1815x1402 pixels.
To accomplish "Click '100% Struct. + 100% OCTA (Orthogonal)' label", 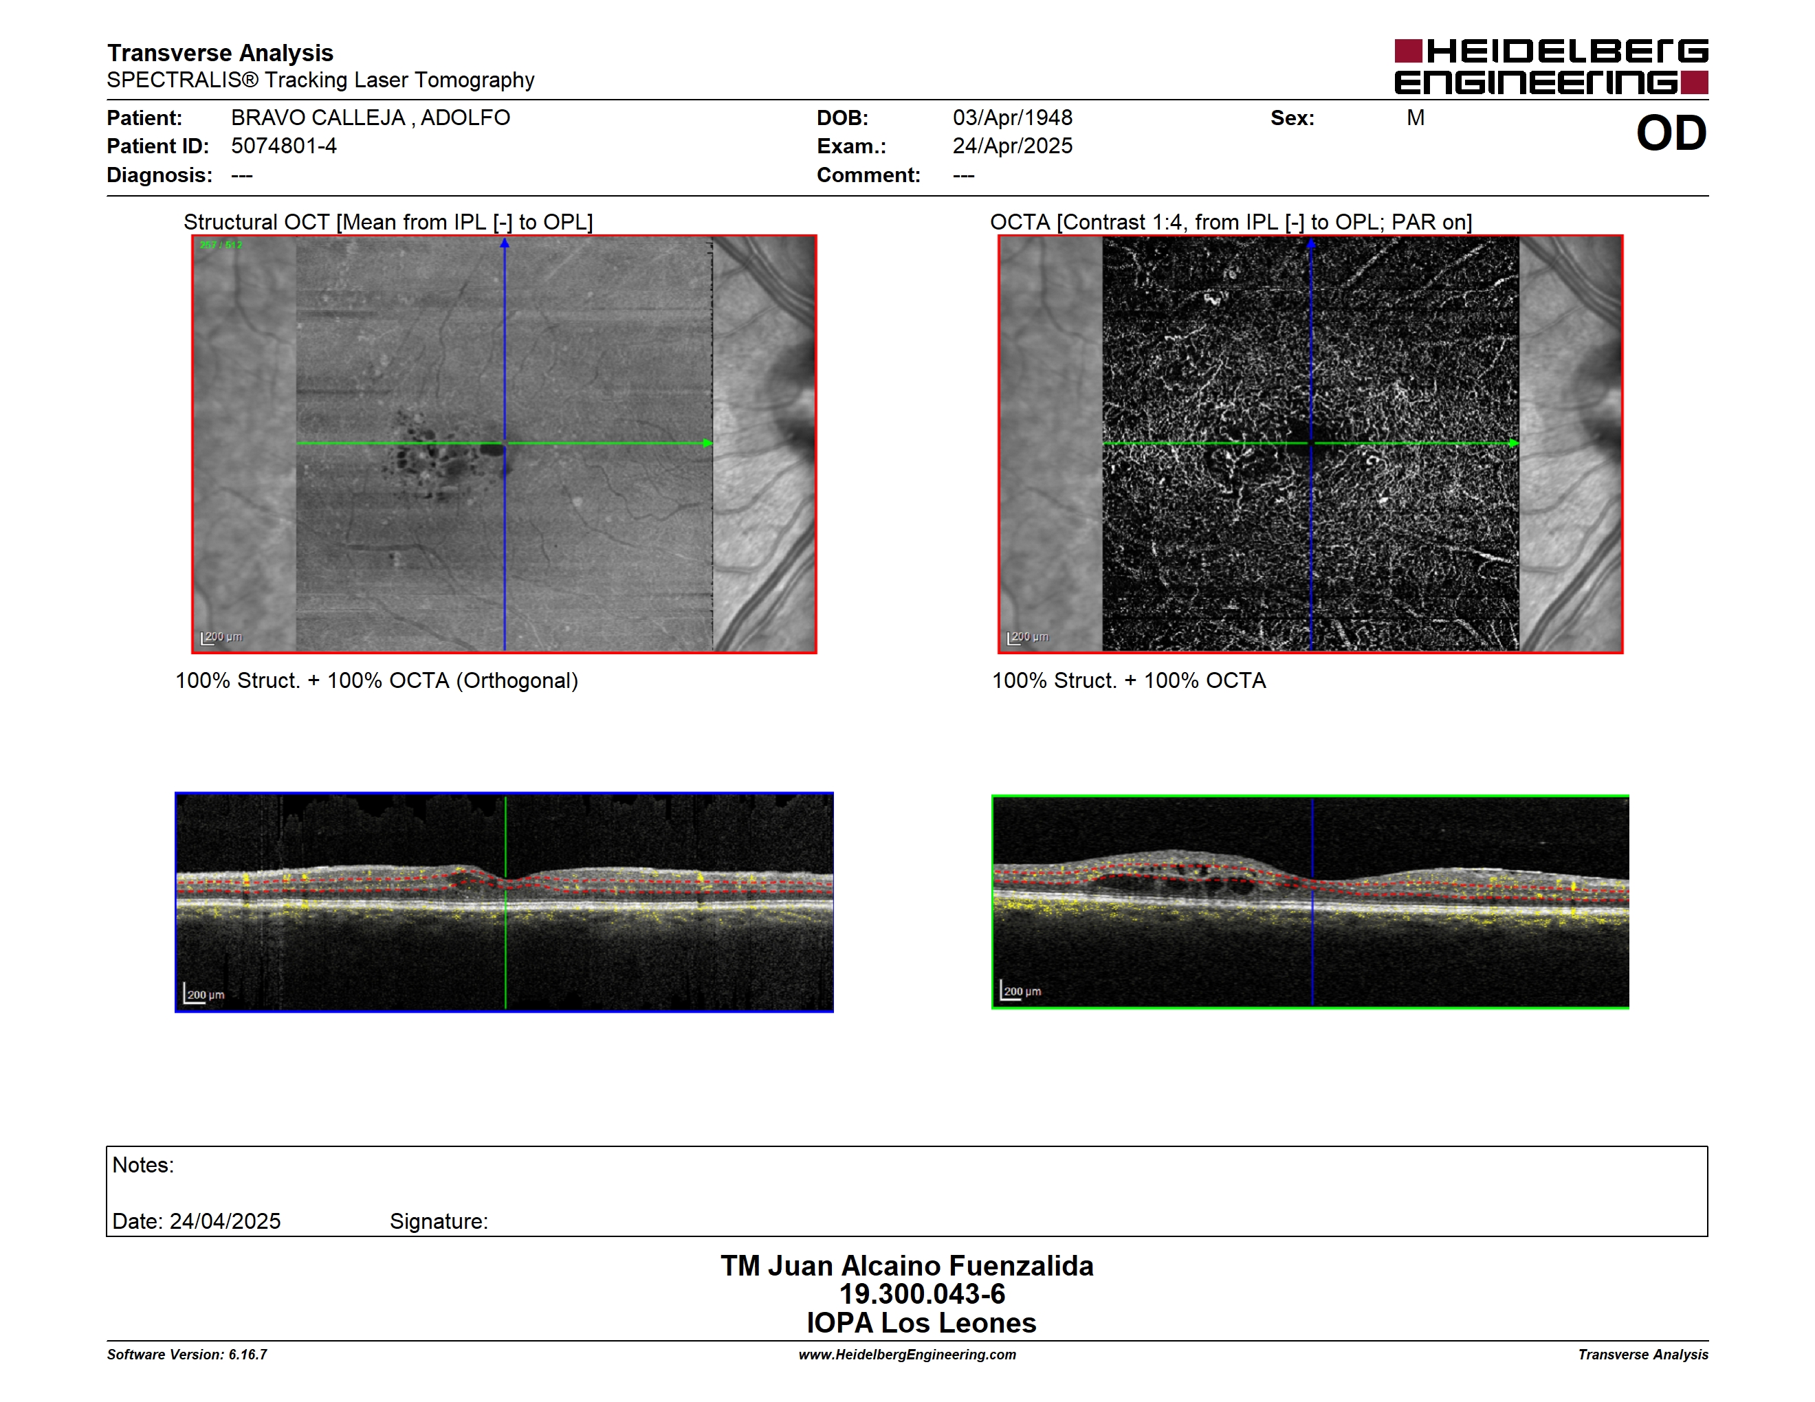I will point(377,681).
